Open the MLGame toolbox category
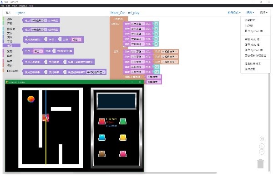273x177 pixels. tap(13, 71)
